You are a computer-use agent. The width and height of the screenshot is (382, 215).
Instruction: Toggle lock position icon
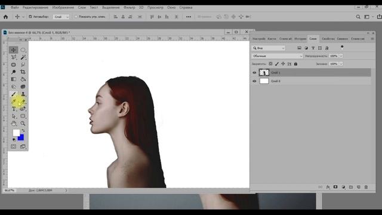point(283,64)
